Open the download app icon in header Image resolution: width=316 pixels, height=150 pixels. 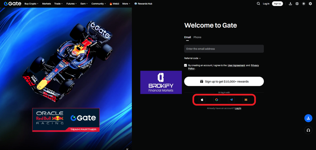pos(290,4)
